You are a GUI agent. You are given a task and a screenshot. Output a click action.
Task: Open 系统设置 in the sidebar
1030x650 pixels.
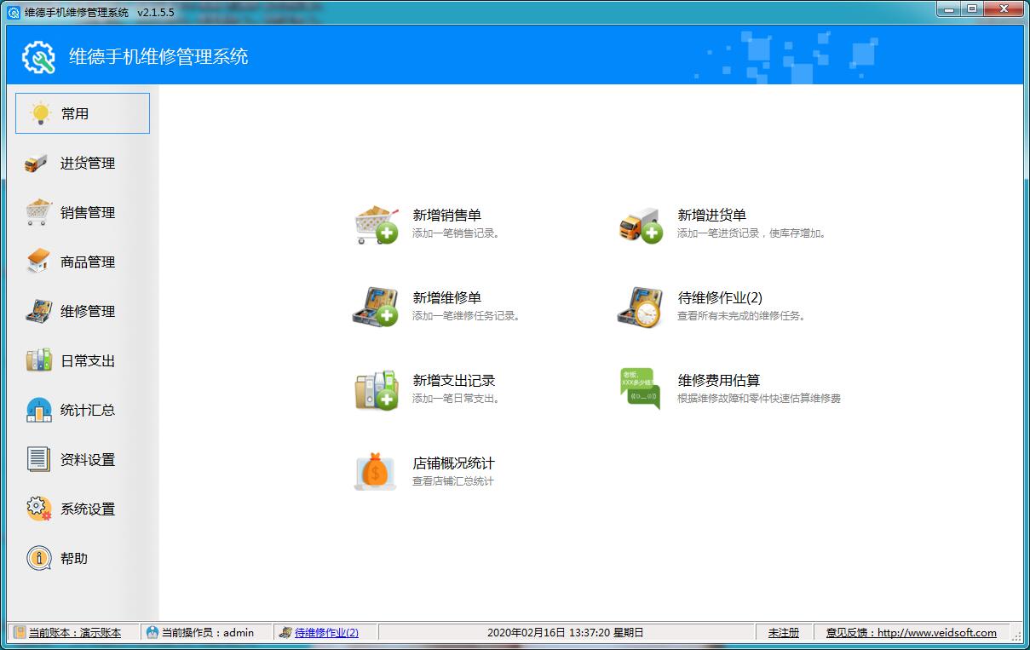tap(83, 509)
